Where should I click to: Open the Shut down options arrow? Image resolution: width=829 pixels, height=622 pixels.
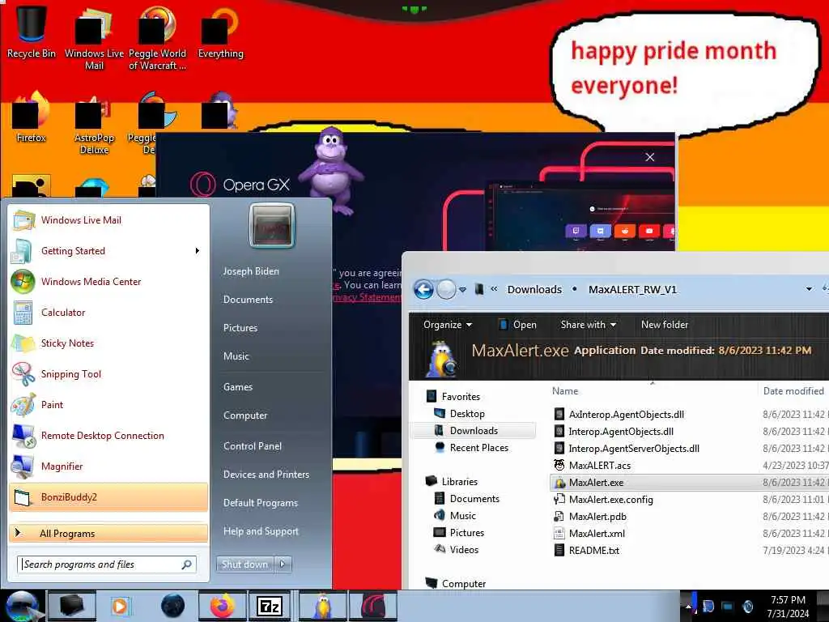click(283, 564)
